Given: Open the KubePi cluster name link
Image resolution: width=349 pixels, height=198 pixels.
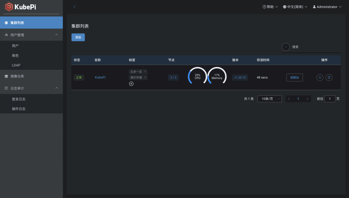Looking at the screenshot, I should click(100, 78).
